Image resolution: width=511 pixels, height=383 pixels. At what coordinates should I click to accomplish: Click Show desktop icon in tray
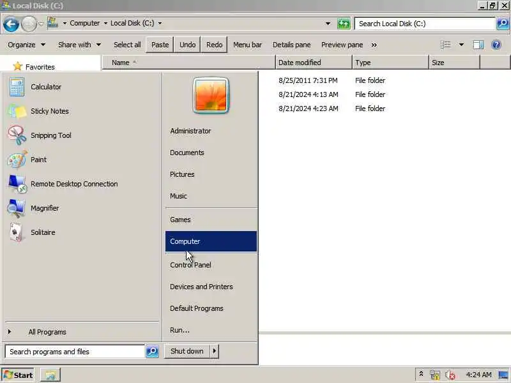503,375
